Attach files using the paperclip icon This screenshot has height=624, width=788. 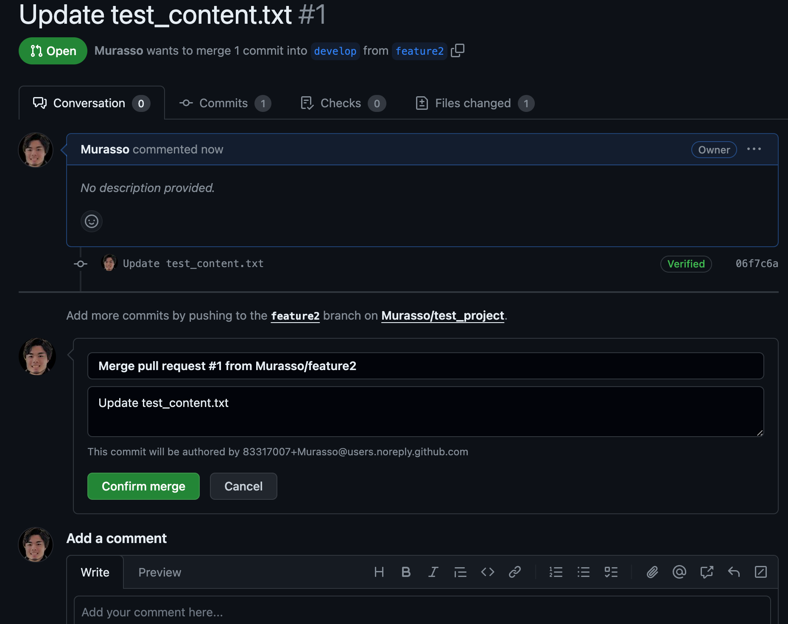652,572
